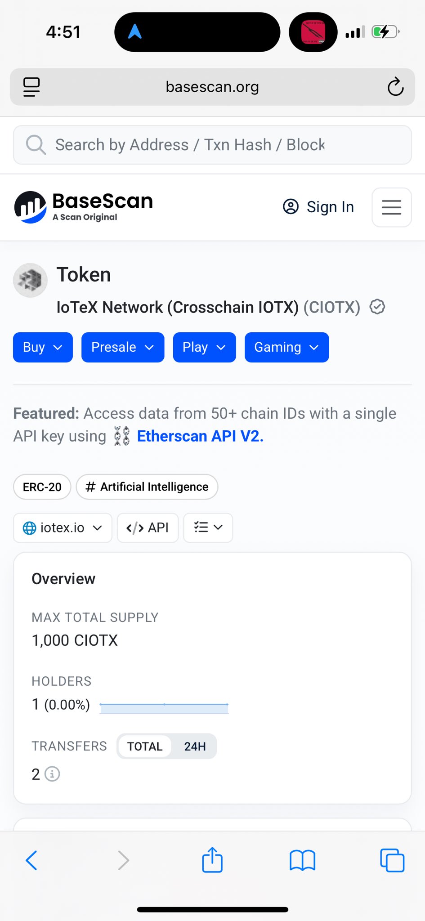Open the Safari share sheet icon
The width and height of the screenshot is (425, 921).
212,860
